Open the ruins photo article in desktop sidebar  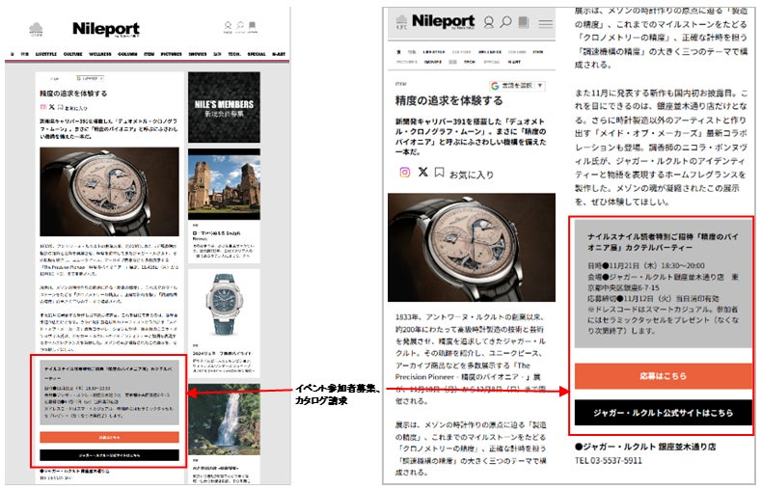pyautogui.click(x=224, y=184)
